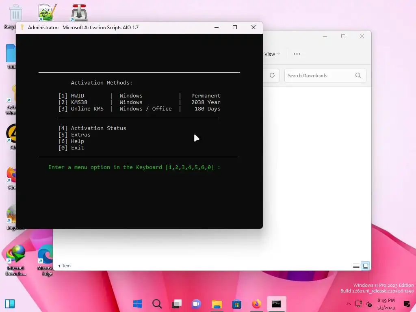Expand the View dropdown in Explorer
Image resolution: width=416 pixels, height=312 pixels.
coord(272,54)
